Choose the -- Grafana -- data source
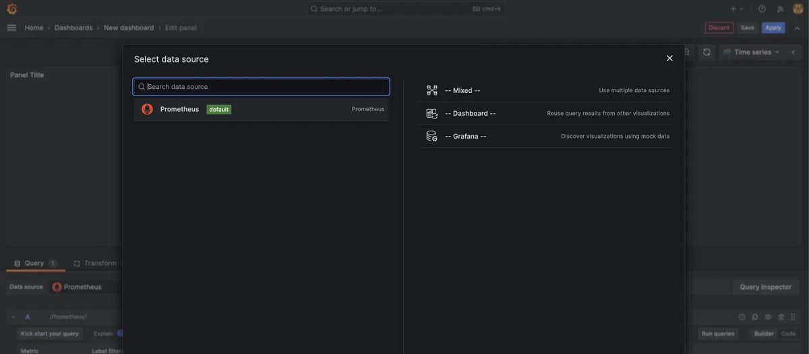The image size is (809, 354). tap(547, 136)
